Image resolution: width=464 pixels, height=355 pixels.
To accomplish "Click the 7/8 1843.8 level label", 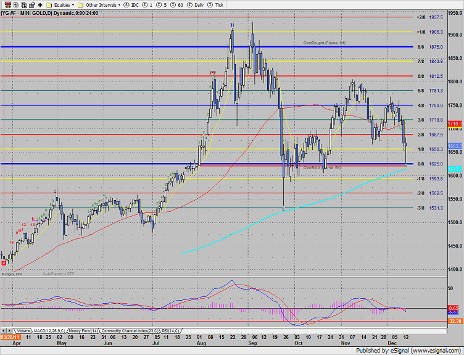I will pos(430,61).
